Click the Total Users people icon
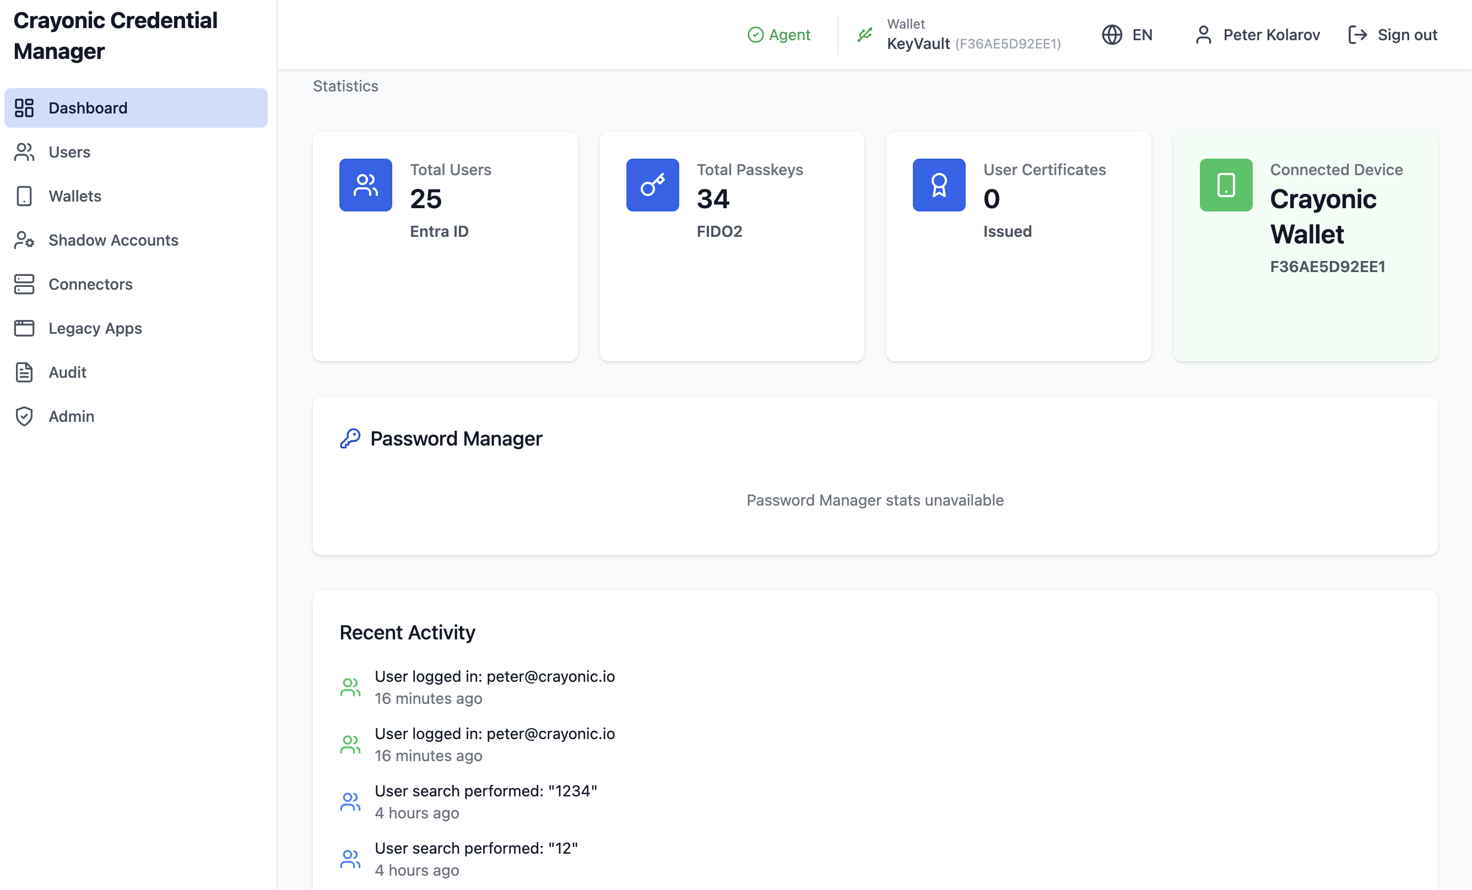This screenshot has width=1472, height=890. coord(366,184)
